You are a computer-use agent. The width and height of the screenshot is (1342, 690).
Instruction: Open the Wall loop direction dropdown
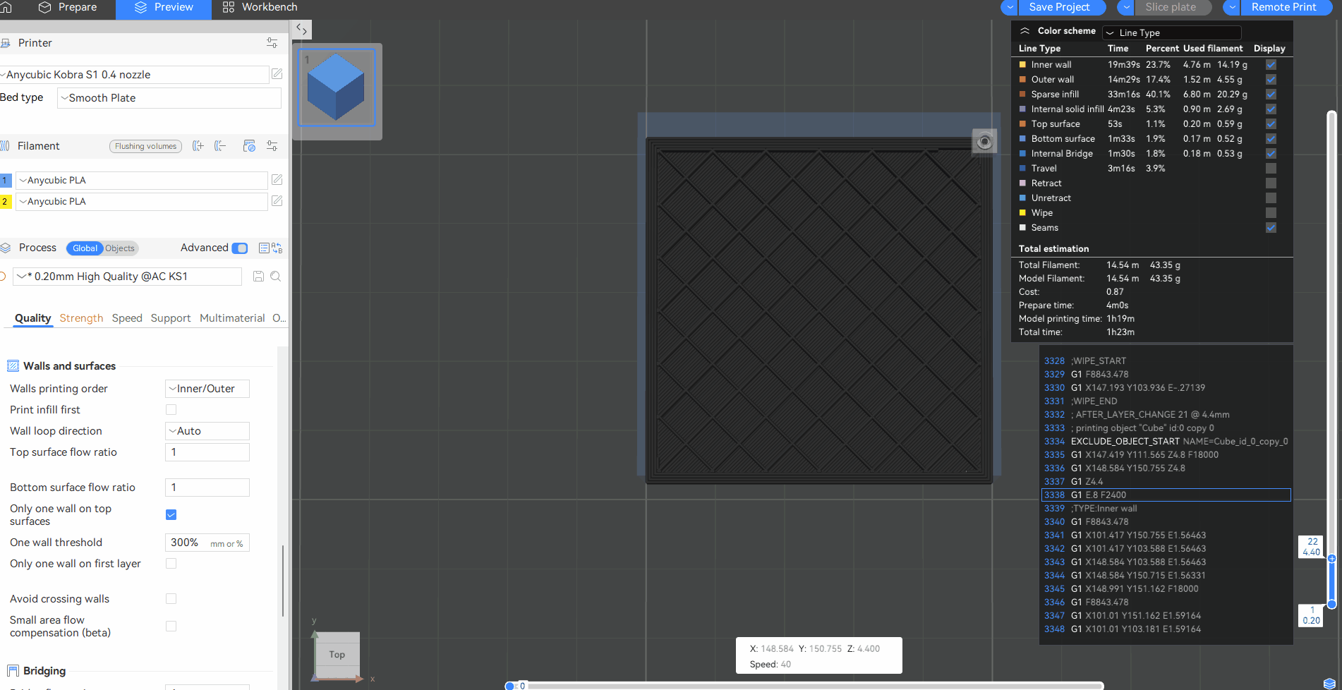[207, 431]
